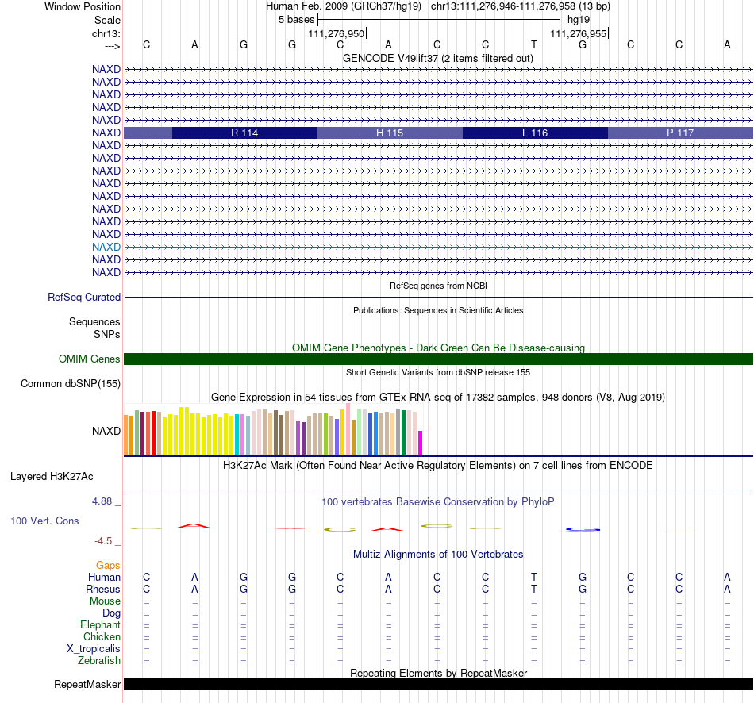754x703 pixels.
Task: Open OMIM Genes track settings label
Action: (90, 359)
